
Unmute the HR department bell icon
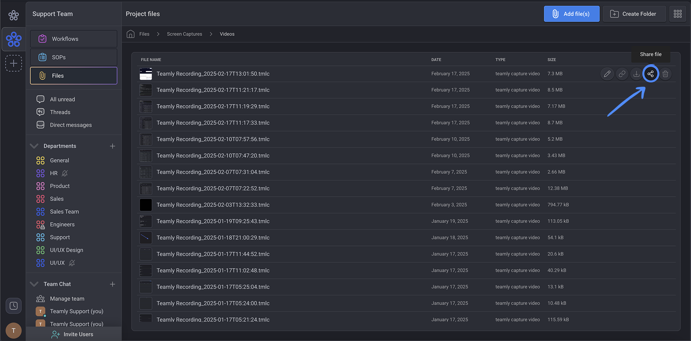65,173
